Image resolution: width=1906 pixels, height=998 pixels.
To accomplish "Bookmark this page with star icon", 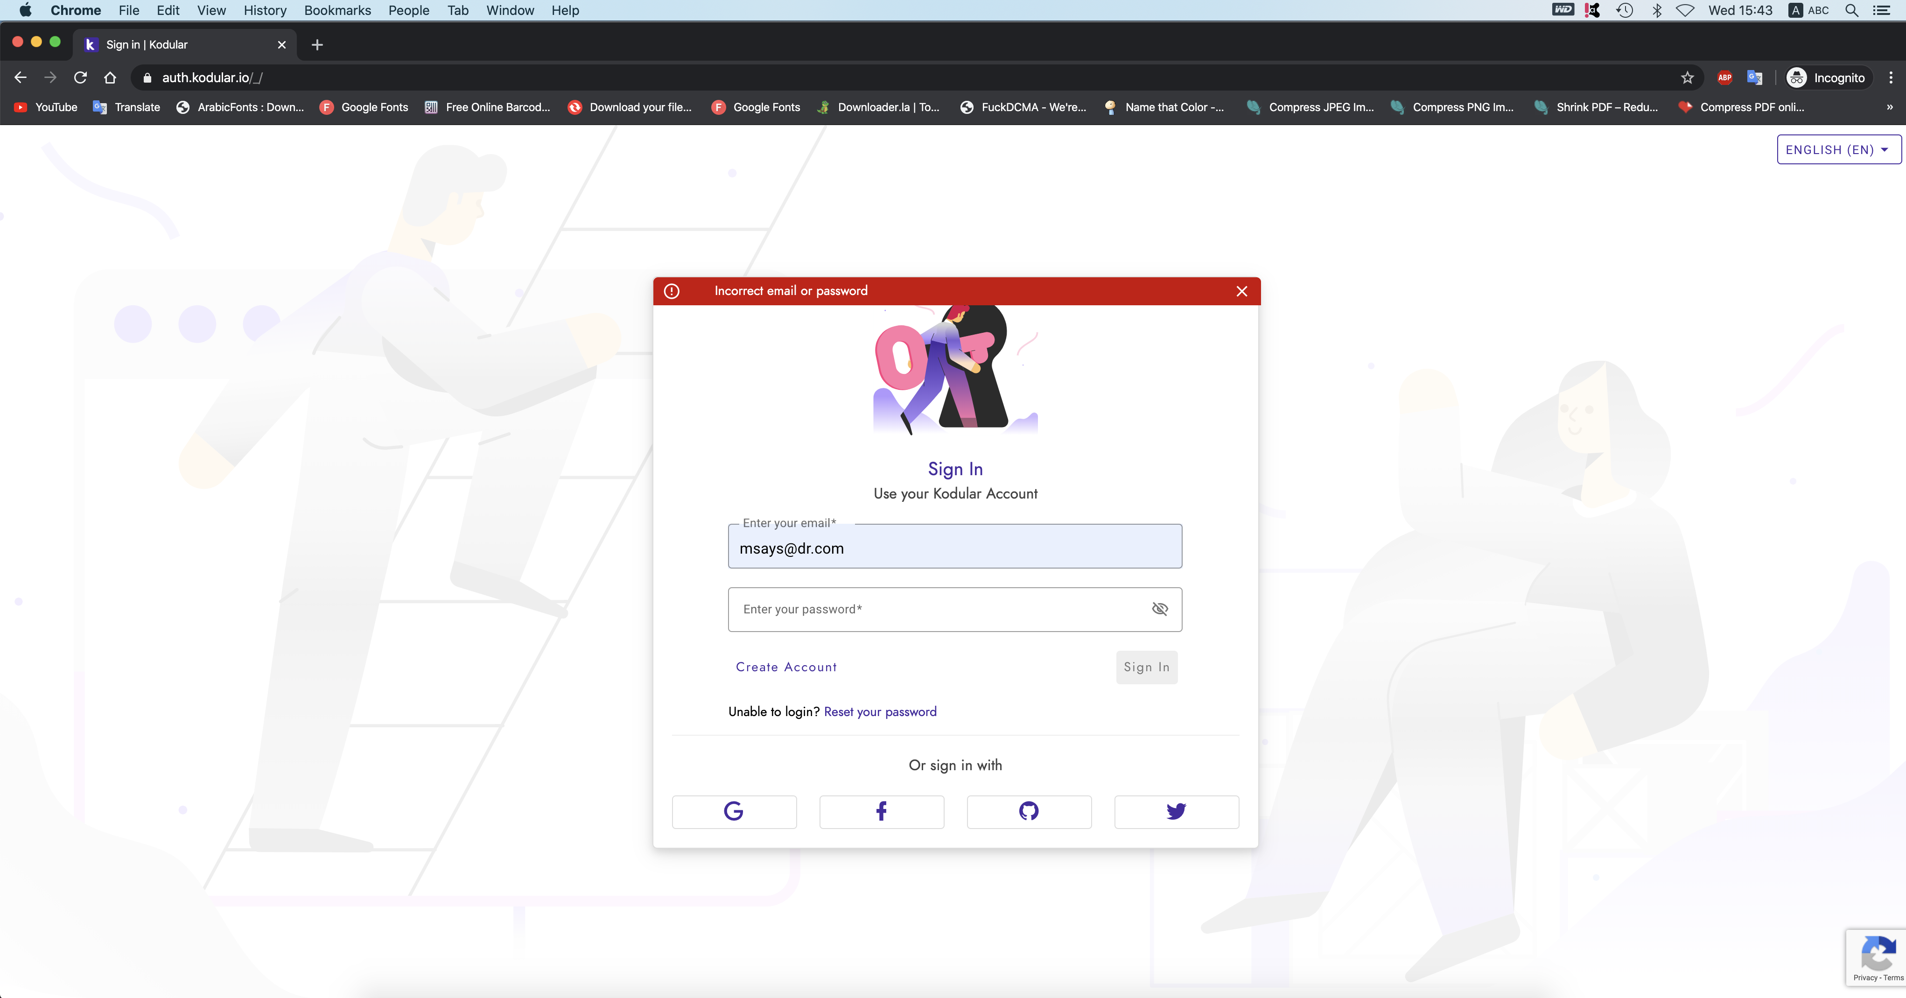I will (x=1687, y=77).
